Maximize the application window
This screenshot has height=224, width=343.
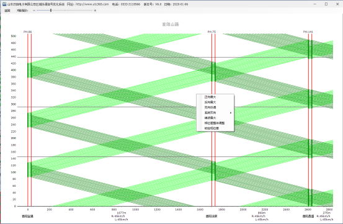pyautogui.click(x=326, y=4)
